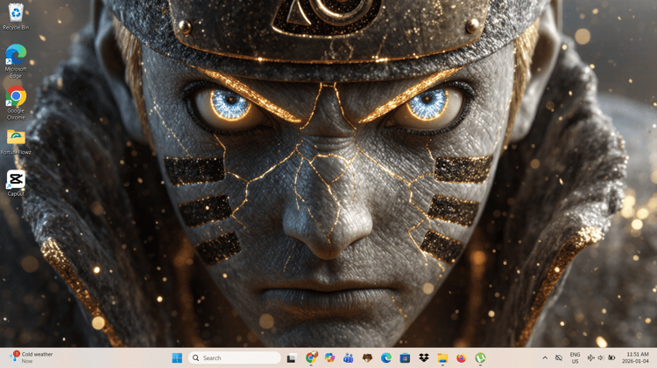
Task: Open the Brave browser taskbar icon
Action: [x=367, y=358]
